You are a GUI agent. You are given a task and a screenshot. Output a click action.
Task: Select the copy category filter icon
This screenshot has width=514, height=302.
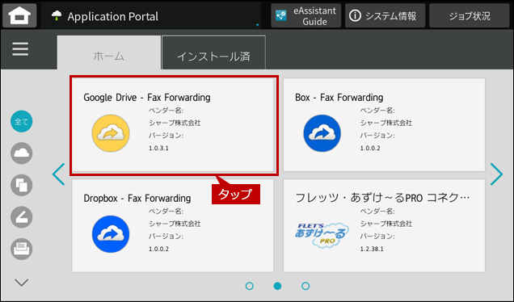pyautogui.click(x=22, y=185)
